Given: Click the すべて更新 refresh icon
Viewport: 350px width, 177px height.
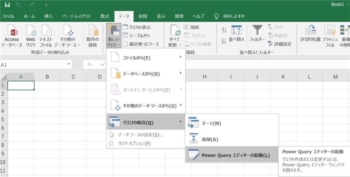Looking at the screenshot, I should [175, 36].
